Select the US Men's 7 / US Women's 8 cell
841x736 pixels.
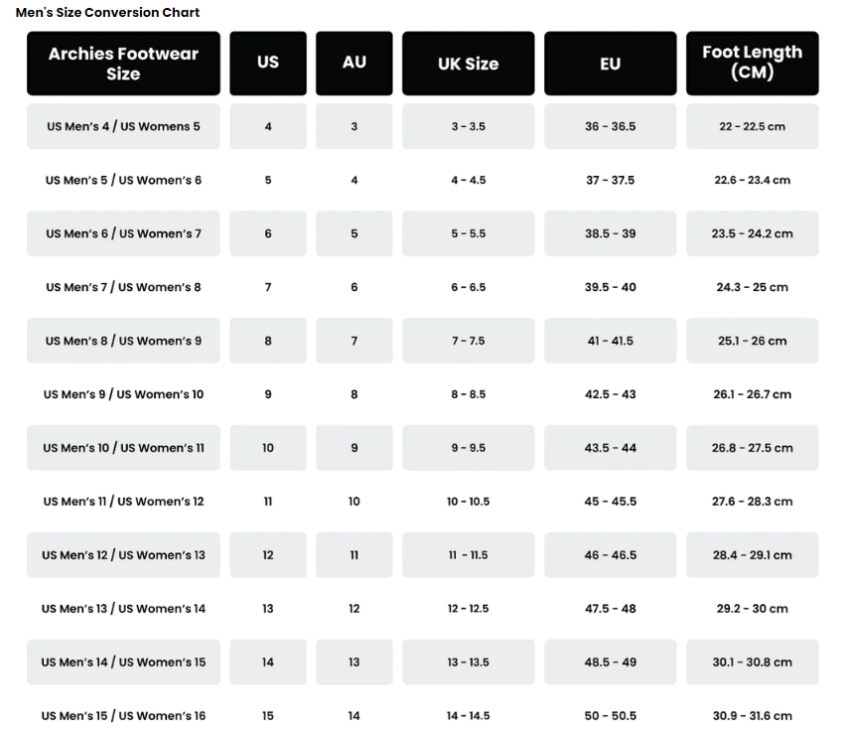point(123,287)
